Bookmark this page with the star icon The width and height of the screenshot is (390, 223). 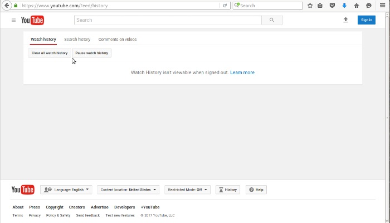310,6
